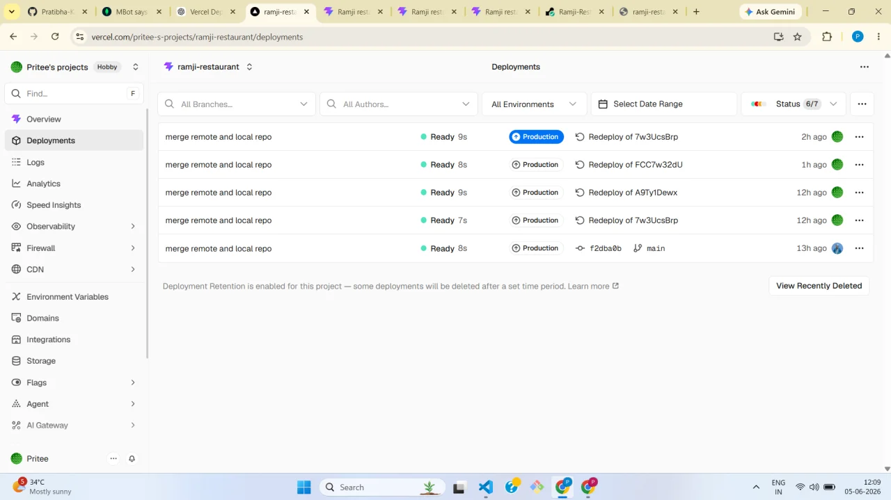
Task: Expand the AI Gateway submenu chevron
Action: click(133, 425)
